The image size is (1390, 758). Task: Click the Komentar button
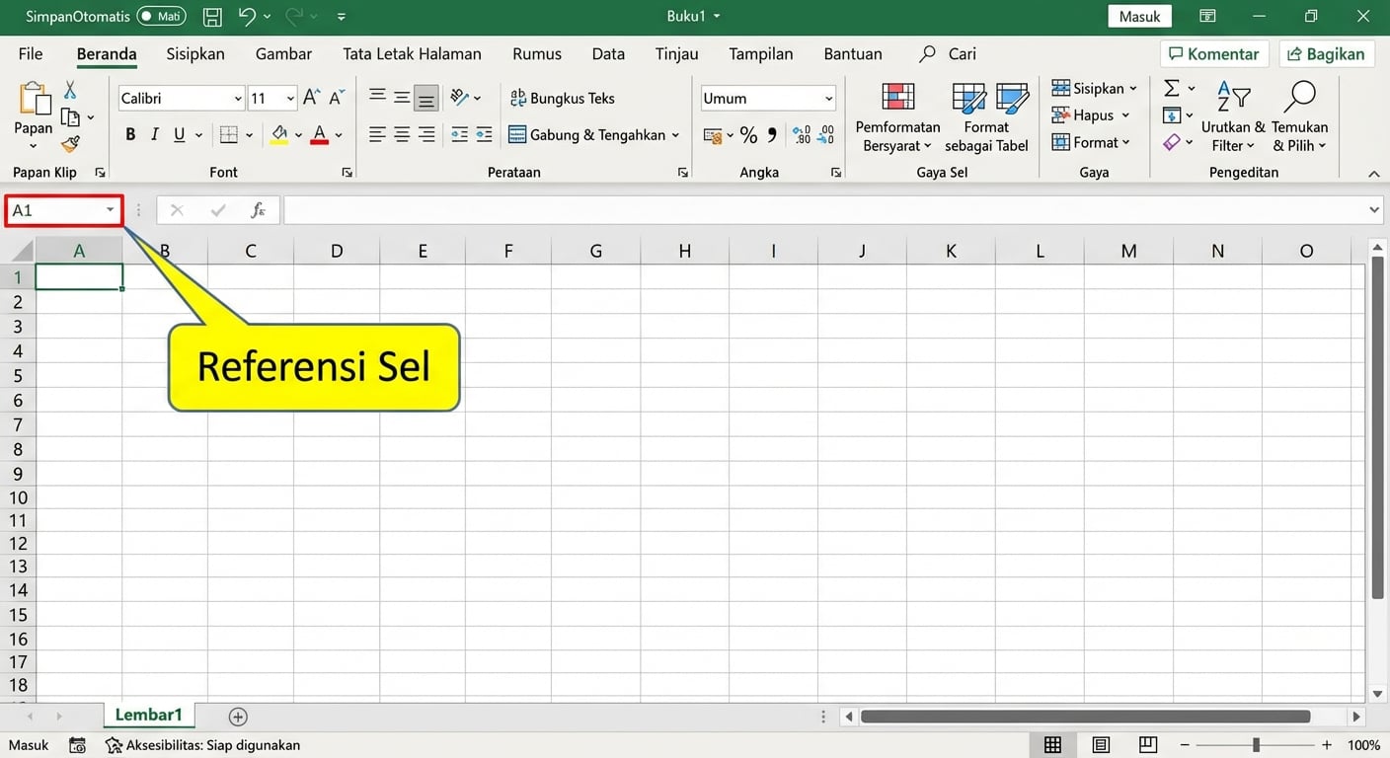[x=1214, y=53]
